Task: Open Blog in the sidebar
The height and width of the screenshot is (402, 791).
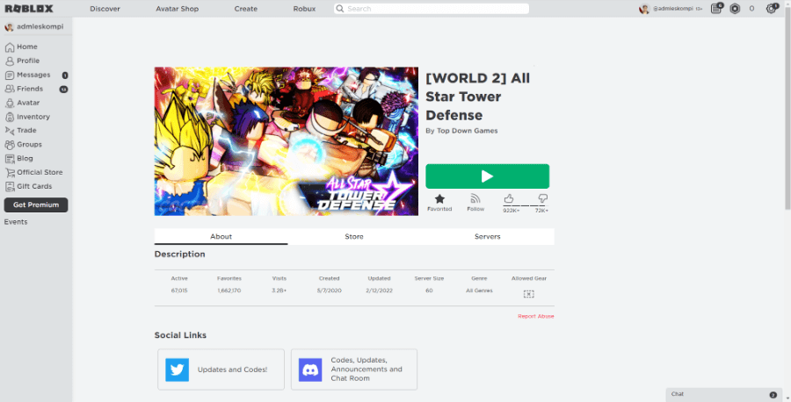Action: pos(19,158)
